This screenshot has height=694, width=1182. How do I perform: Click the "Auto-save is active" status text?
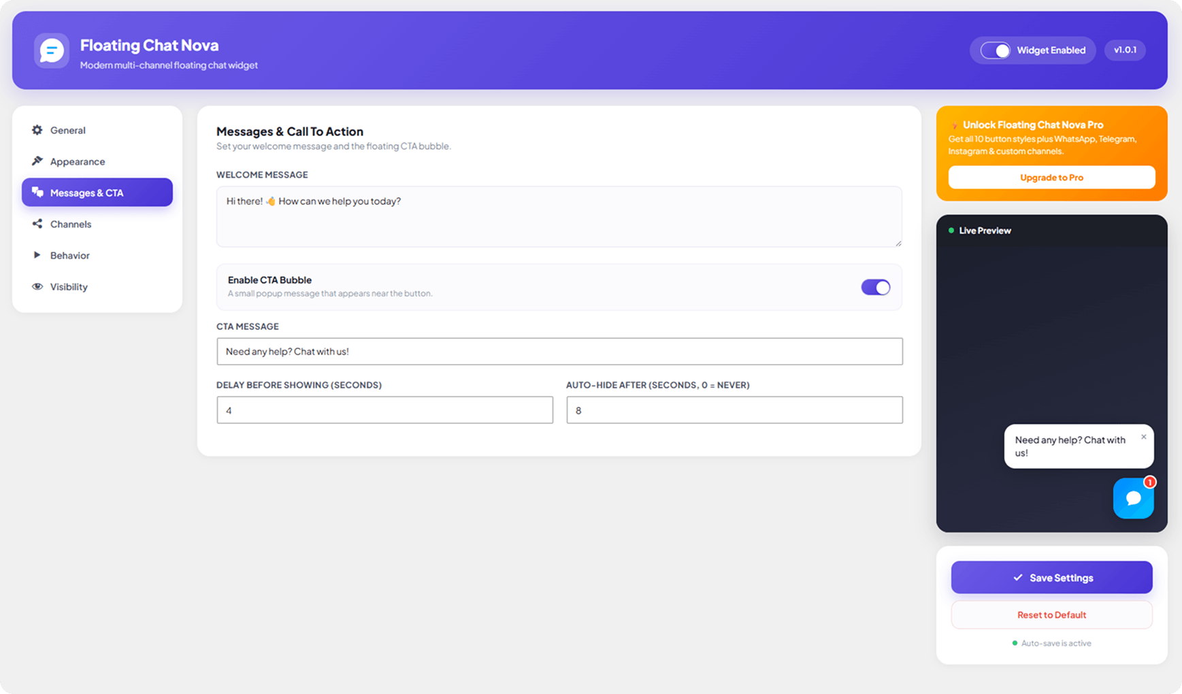[x=1056, y=643]
